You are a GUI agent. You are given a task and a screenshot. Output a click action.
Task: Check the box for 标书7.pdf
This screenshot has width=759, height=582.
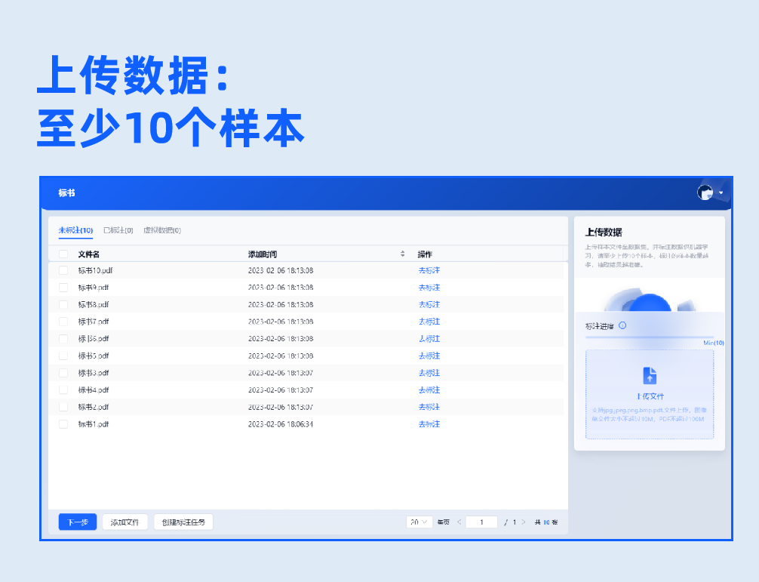coord(63,321)
